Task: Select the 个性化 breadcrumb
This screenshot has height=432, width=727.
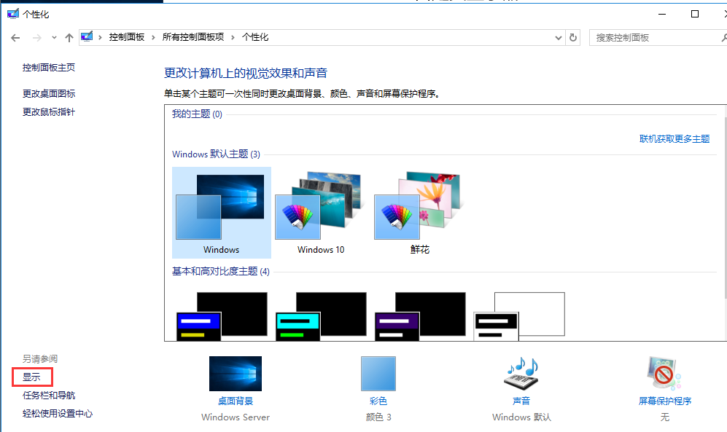Action: point(255,37)
